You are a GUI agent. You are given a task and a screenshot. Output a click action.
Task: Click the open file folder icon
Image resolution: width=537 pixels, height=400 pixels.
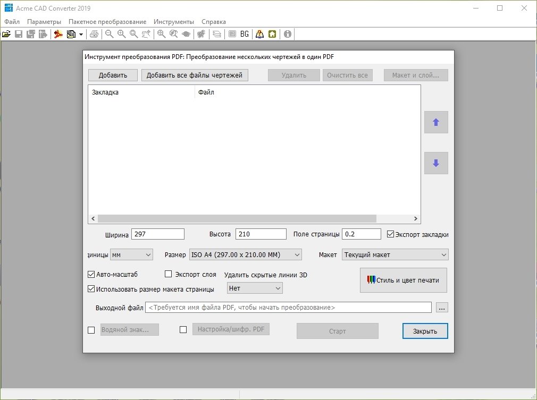(6, 34)
